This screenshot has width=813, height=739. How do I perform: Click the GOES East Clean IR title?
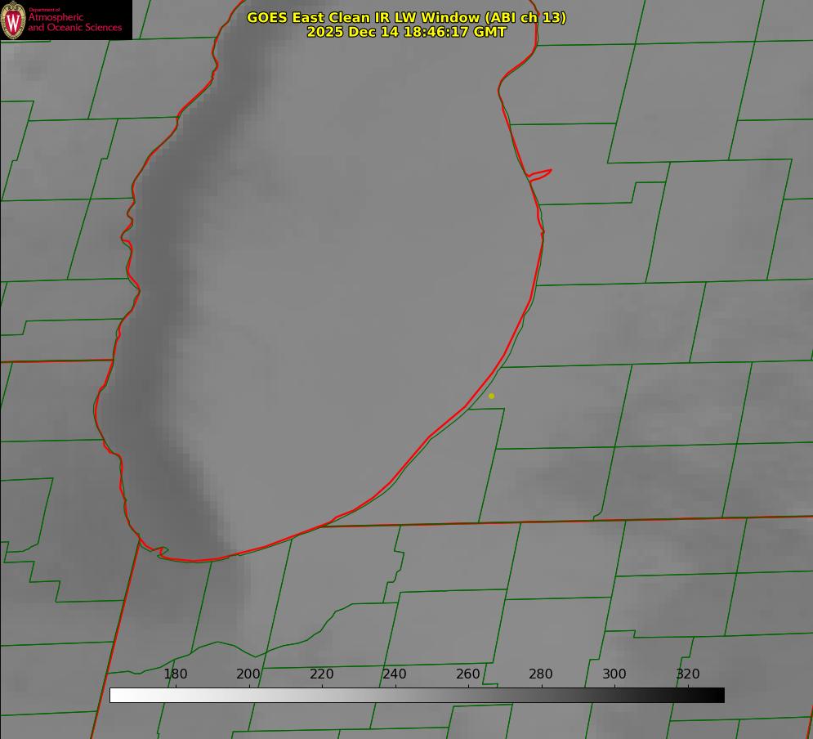pos(406,17)
